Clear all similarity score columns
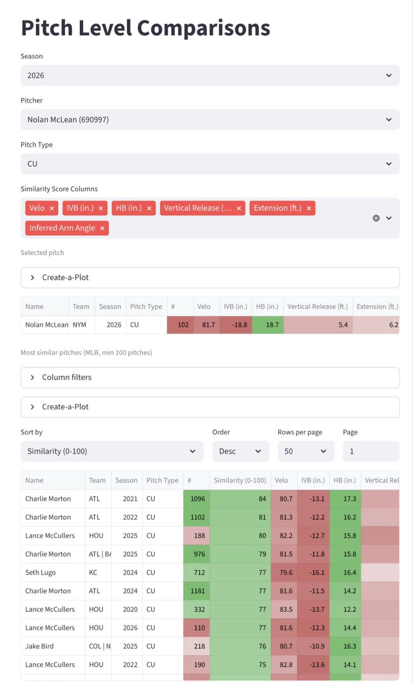The image size is (413, 683). coord(376,218)
